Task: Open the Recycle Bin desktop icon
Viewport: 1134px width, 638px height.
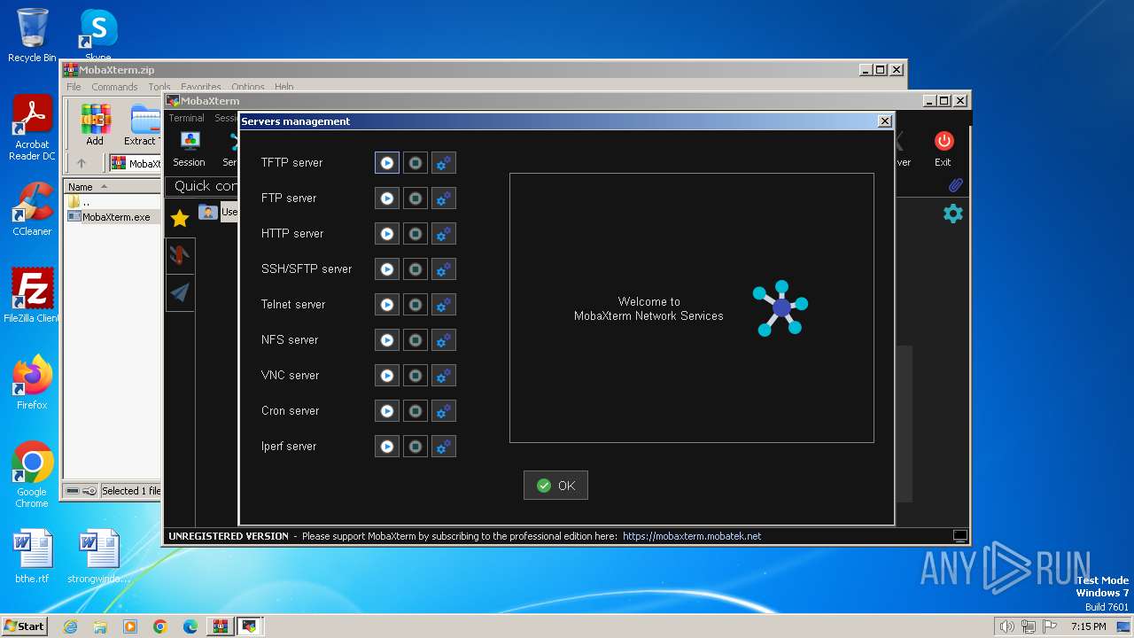Action: (x=32, y=35)
